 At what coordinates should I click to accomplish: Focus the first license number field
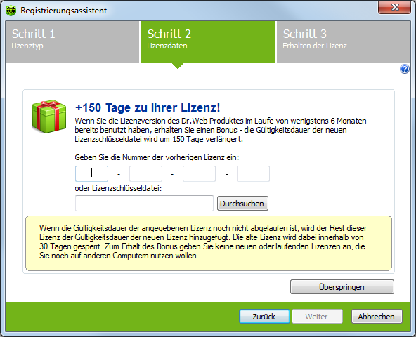[x=91, y=173]
